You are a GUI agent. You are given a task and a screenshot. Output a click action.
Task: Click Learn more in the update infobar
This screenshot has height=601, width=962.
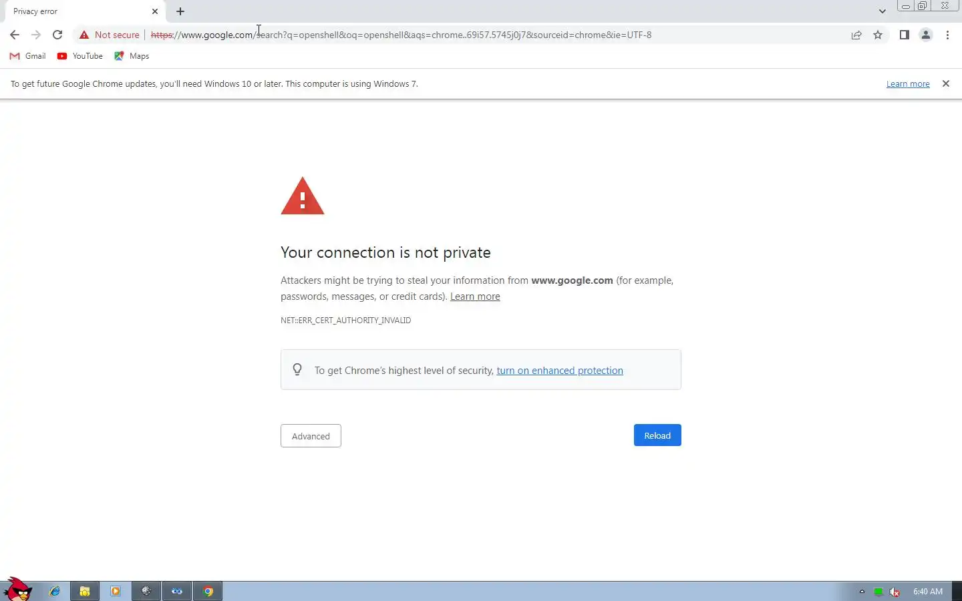[908, 84]
